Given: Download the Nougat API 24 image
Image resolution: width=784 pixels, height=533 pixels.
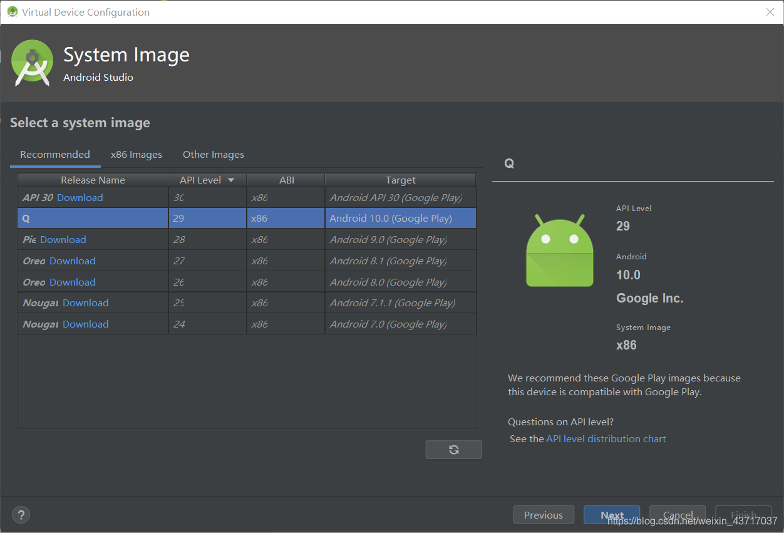Looking at the screenshot, I should [86, 324].
